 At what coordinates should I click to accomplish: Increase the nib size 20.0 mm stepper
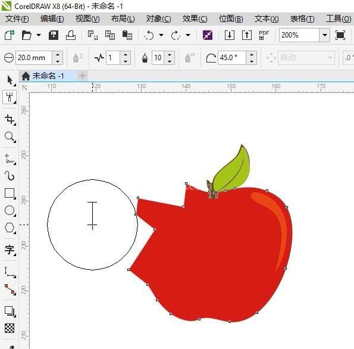(58, 54)
